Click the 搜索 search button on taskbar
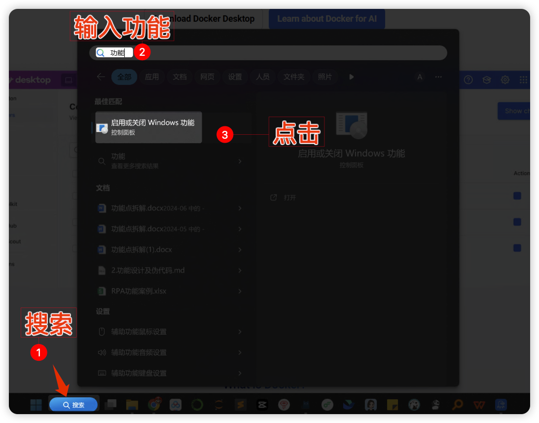This screenshot has width=539, height=423. pos(73,405)
